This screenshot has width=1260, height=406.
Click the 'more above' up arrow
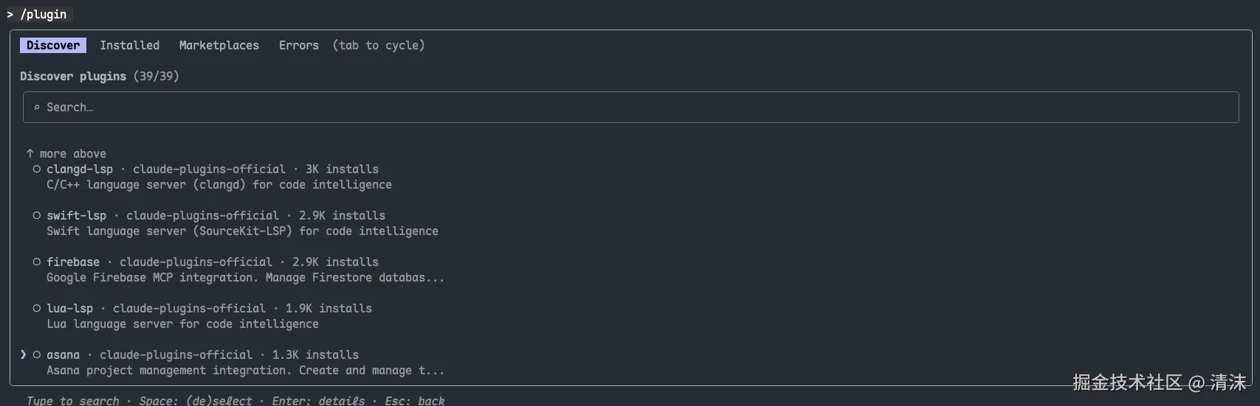(30, 153)
